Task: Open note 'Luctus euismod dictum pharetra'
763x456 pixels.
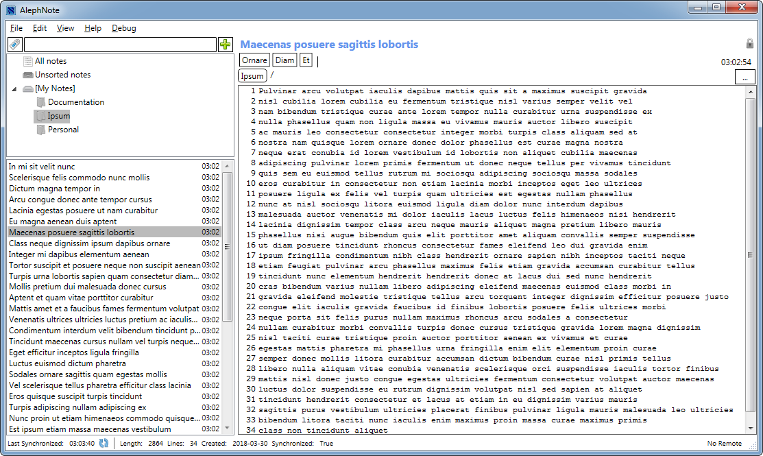Action: (x=114, y=363)
